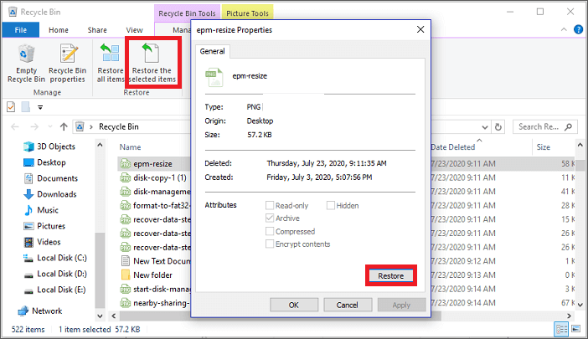Toggle the Read-only checkbox
The width and height of the screenshot is (588, 339).
(x=270, y=205)
